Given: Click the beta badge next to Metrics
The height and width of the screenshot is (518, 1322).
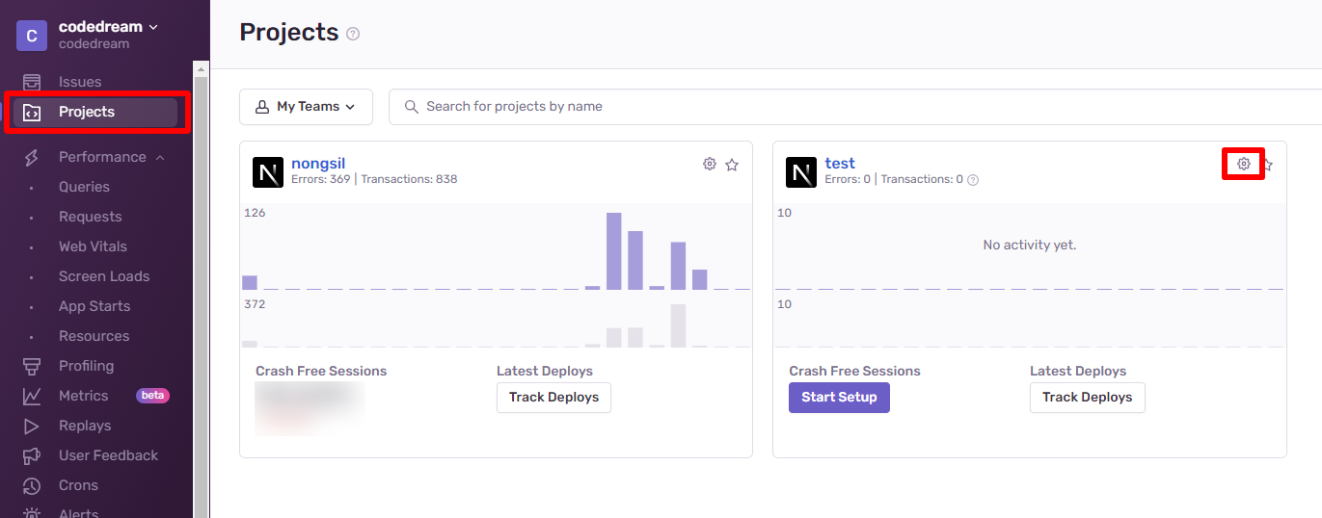Looking at the screenshot, I should click(152, 396).
